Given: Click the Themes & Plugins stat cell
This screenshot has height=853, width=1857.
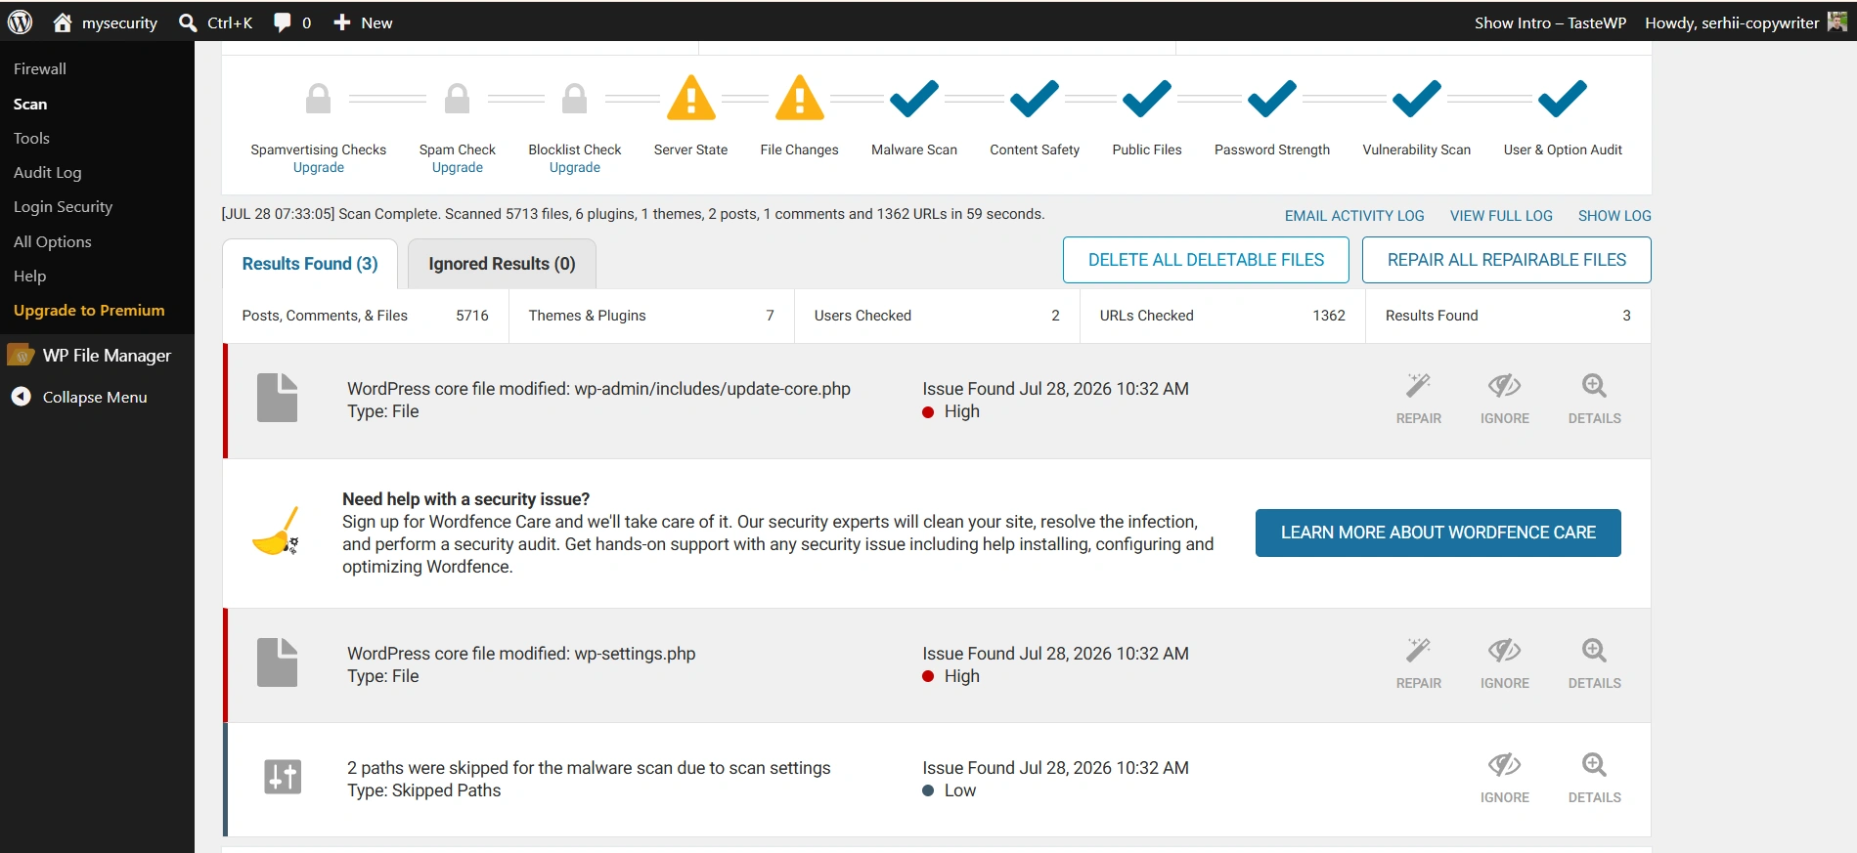Looking at the screenshot, I should point(651,316).
